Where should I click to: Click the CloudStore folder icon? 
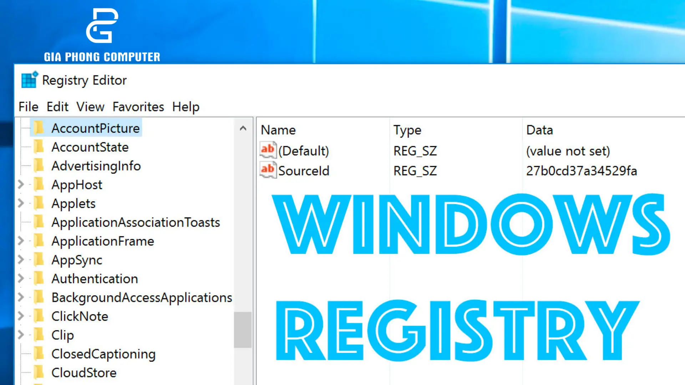[x=40, y=373]
